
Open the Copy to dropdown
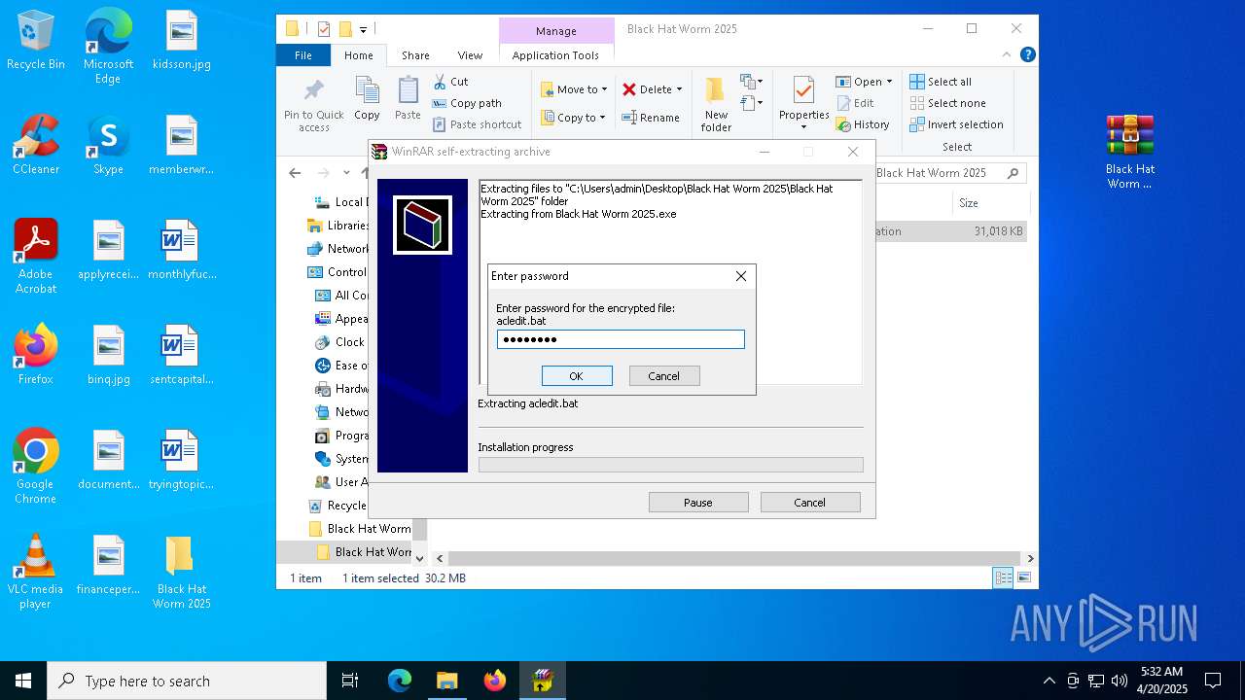click(574, 118)
